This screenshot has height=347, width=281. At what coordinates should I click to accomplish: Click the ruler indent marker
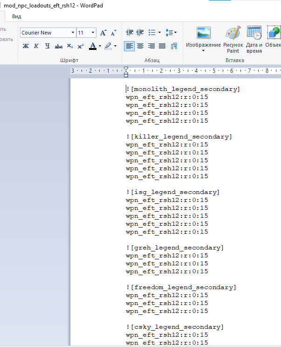click(x=126, y=72)
